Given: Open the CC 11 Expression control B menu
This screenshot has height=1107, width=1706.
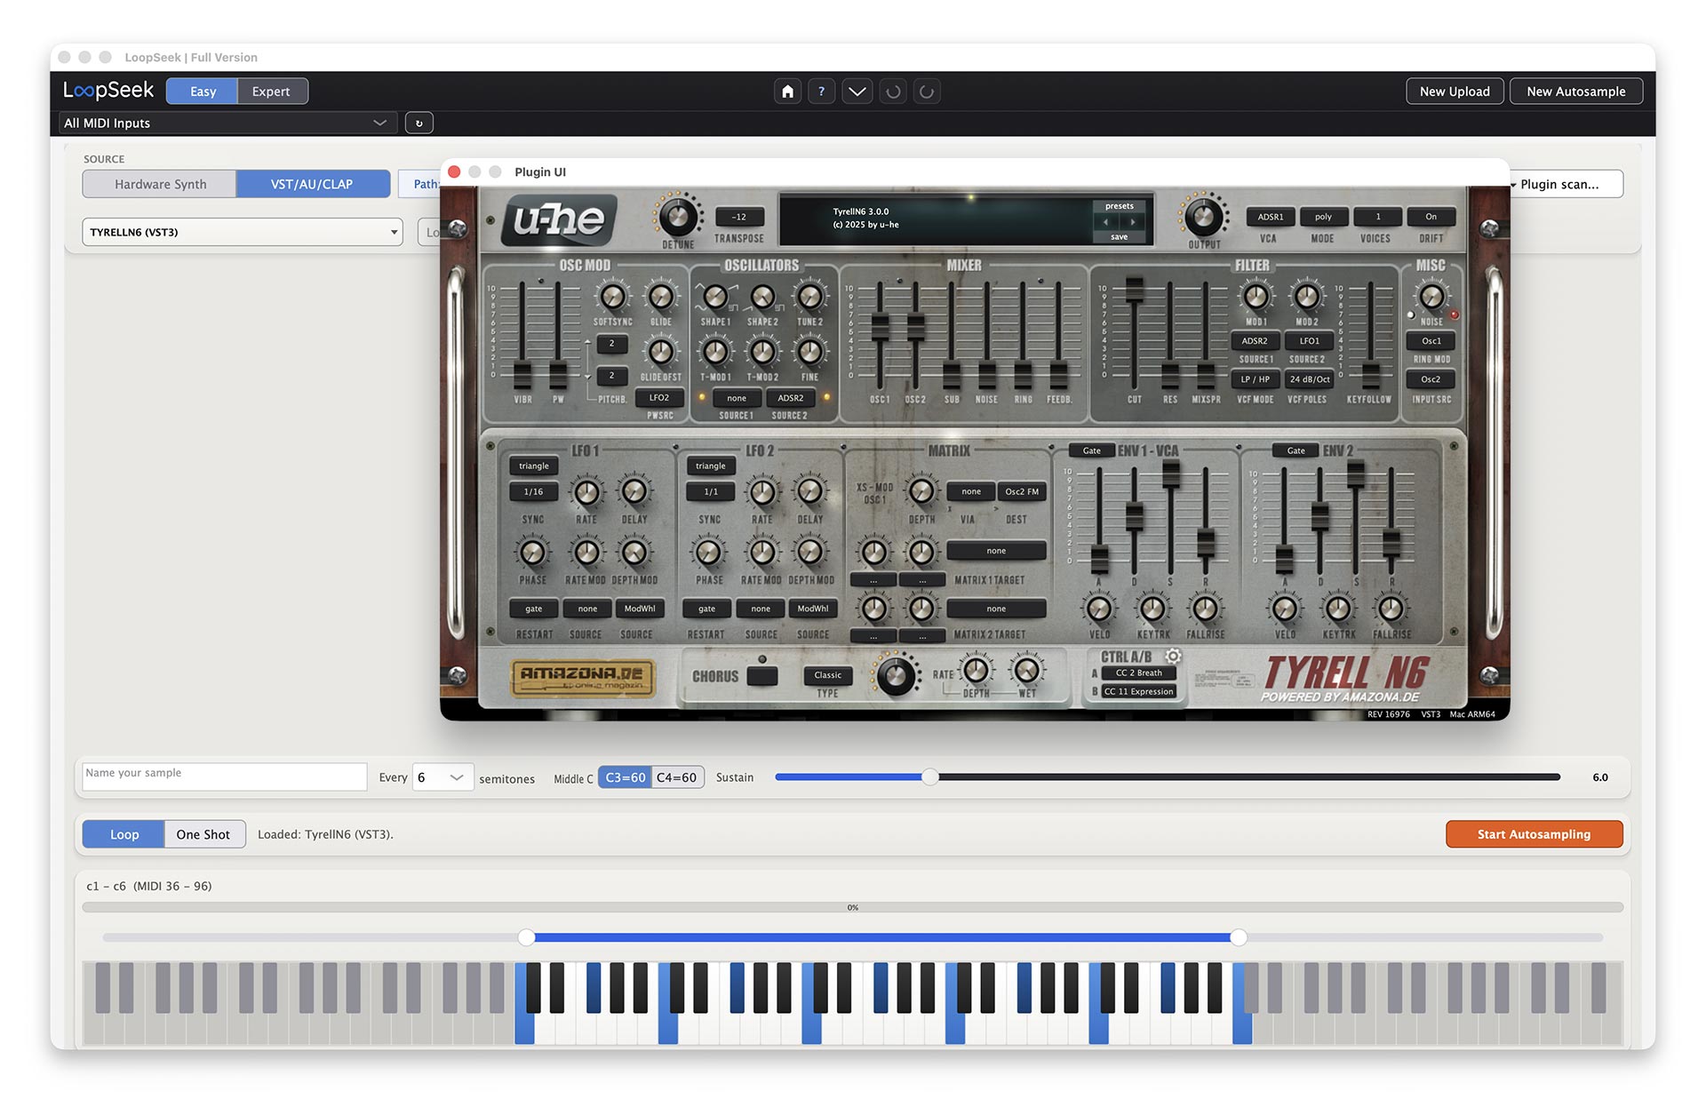Looking at the screenshot, I should click(x=1138, y=691).
